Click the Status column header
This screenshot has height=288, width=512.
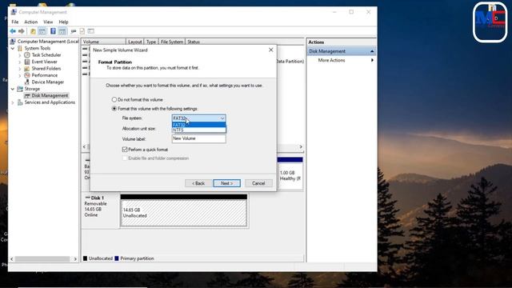tap(194, 42)
